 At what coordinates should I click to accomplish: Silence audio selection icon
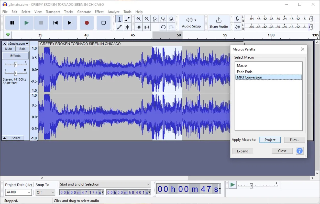[x=147, y=27]
